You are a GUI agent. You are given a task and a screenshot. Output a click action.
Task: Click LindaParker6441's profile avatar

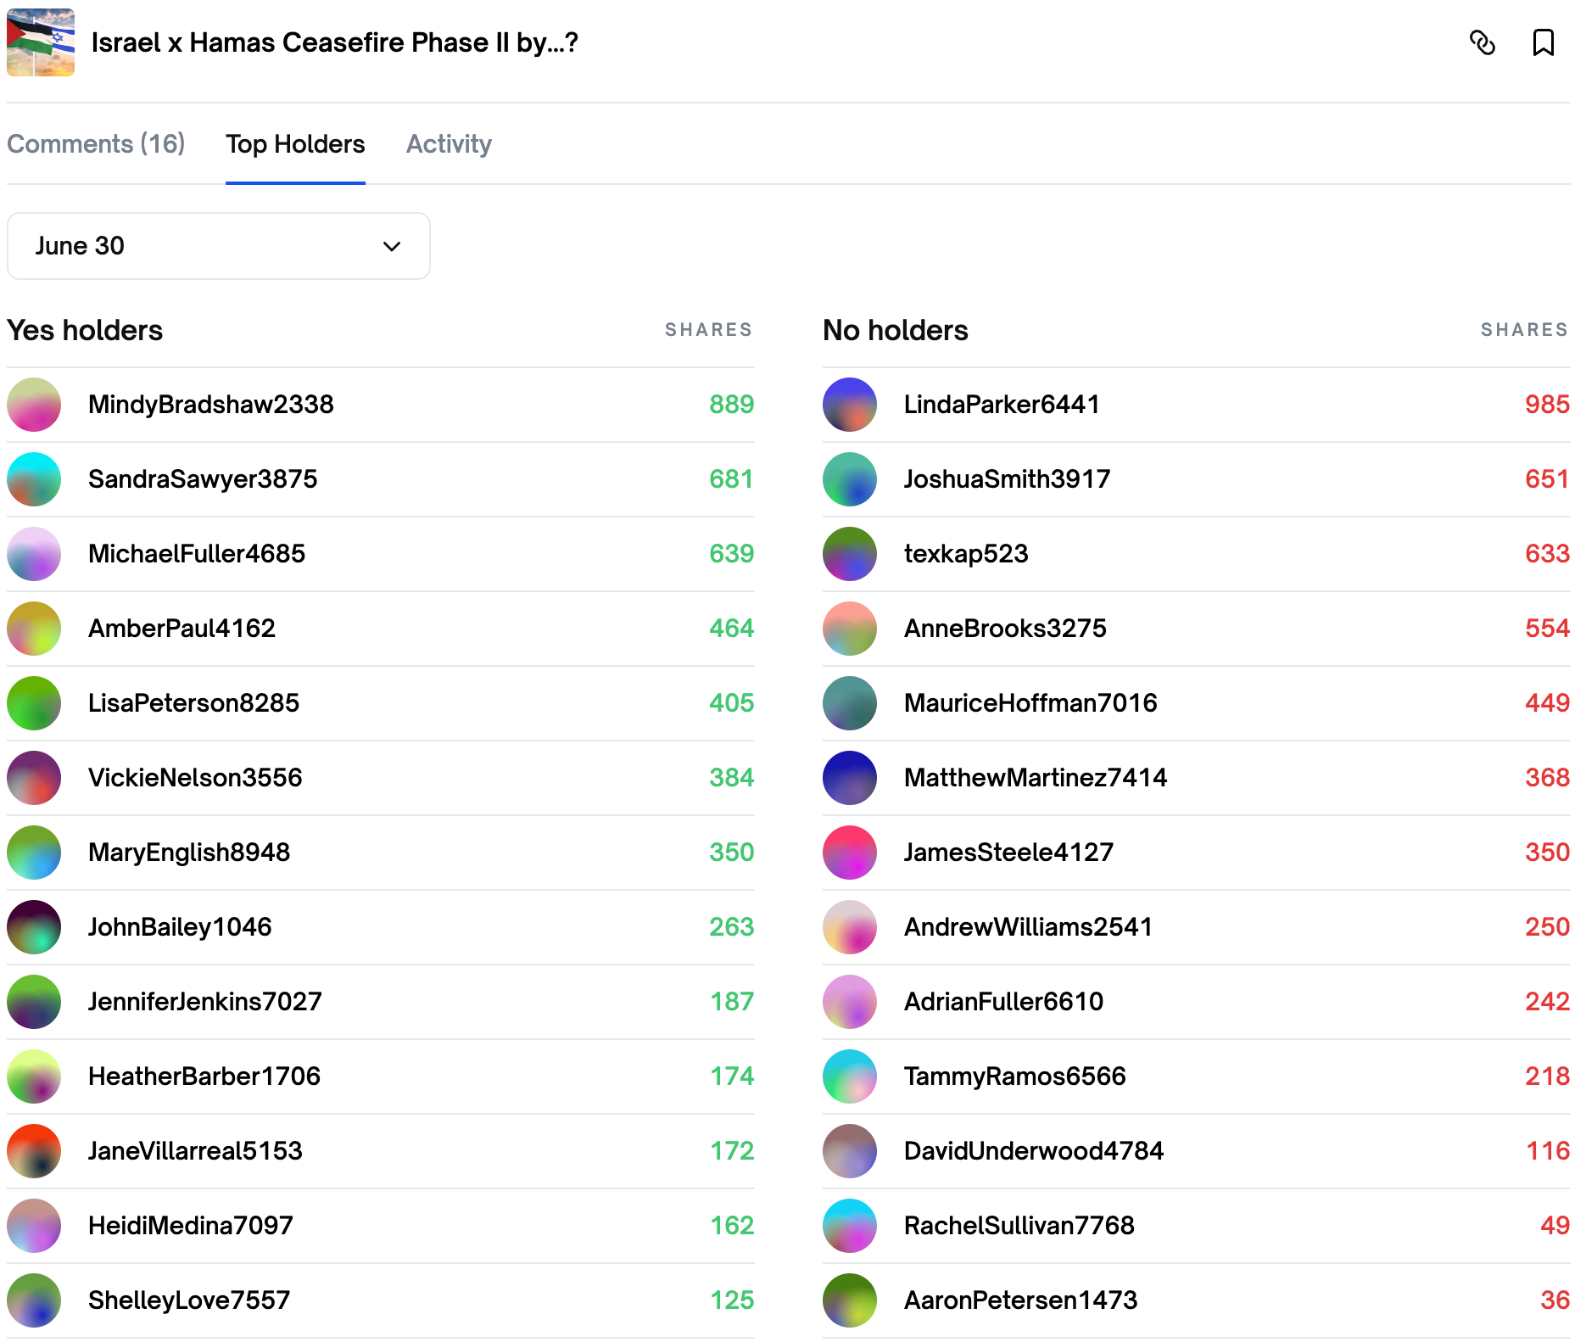pyautogui.click(x=849, y=405)
